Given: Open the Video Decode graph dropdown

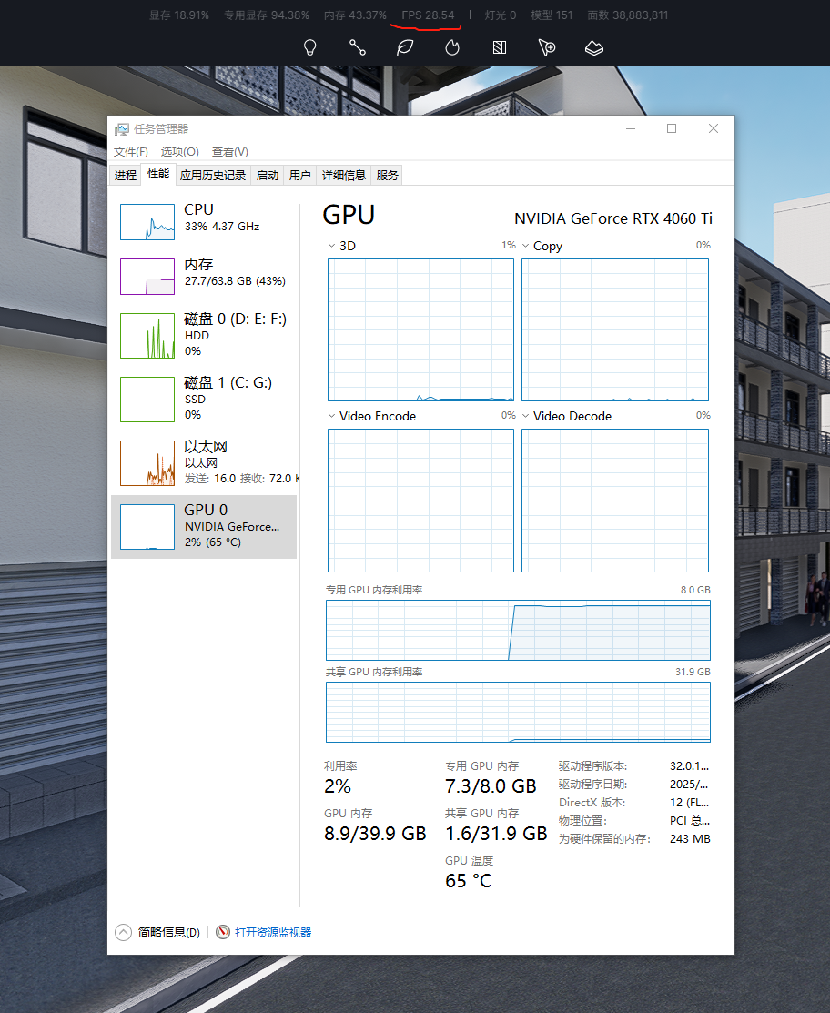Looking at the screenshot, I should pos(526,416).
